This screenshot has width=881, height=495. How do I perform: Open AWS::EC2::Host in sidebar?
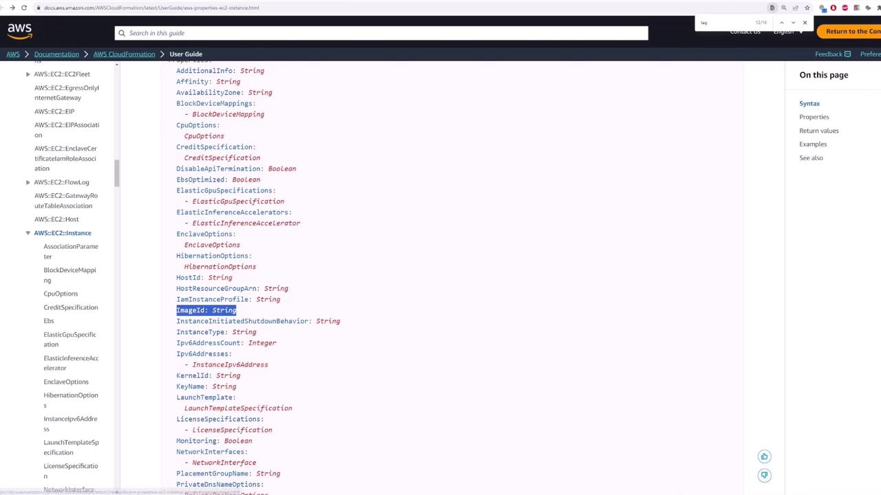(x=56, y=219)
